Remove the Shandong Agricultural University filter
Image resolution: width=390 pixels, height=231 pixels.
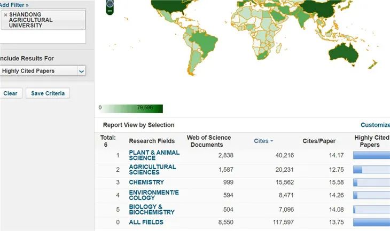(x=5, y=15)
